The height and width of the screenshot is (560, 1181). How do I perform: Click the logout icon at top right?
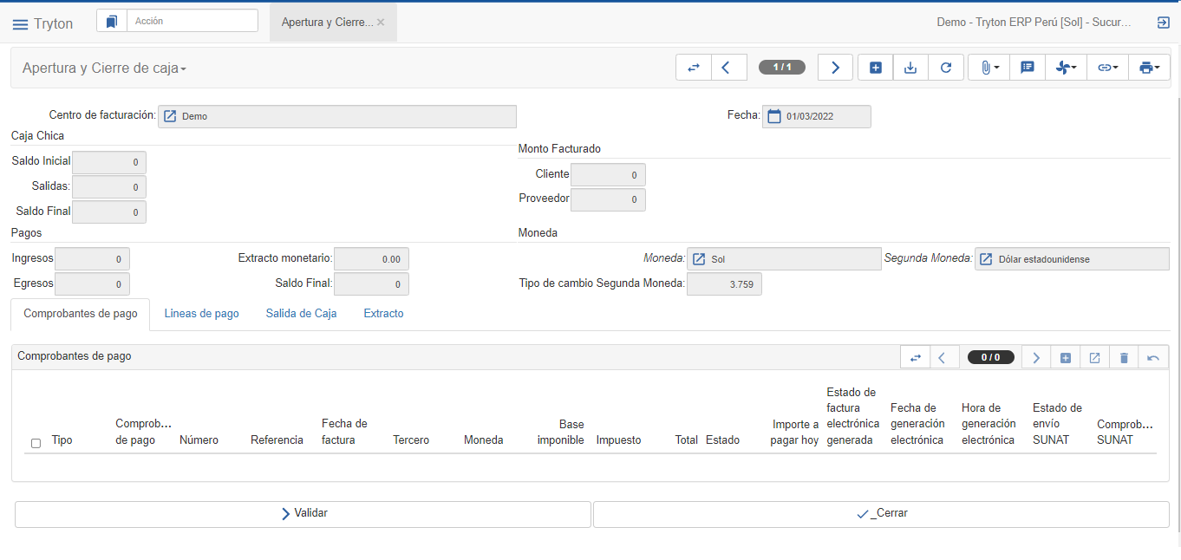1164,23
